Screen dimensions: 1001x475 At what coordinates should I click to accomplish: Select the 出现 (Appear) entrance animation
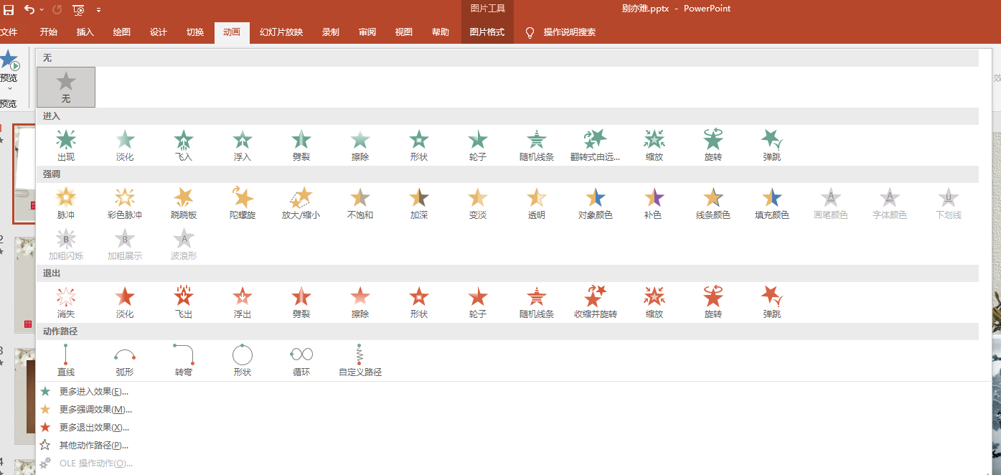[x=65, y=145]
